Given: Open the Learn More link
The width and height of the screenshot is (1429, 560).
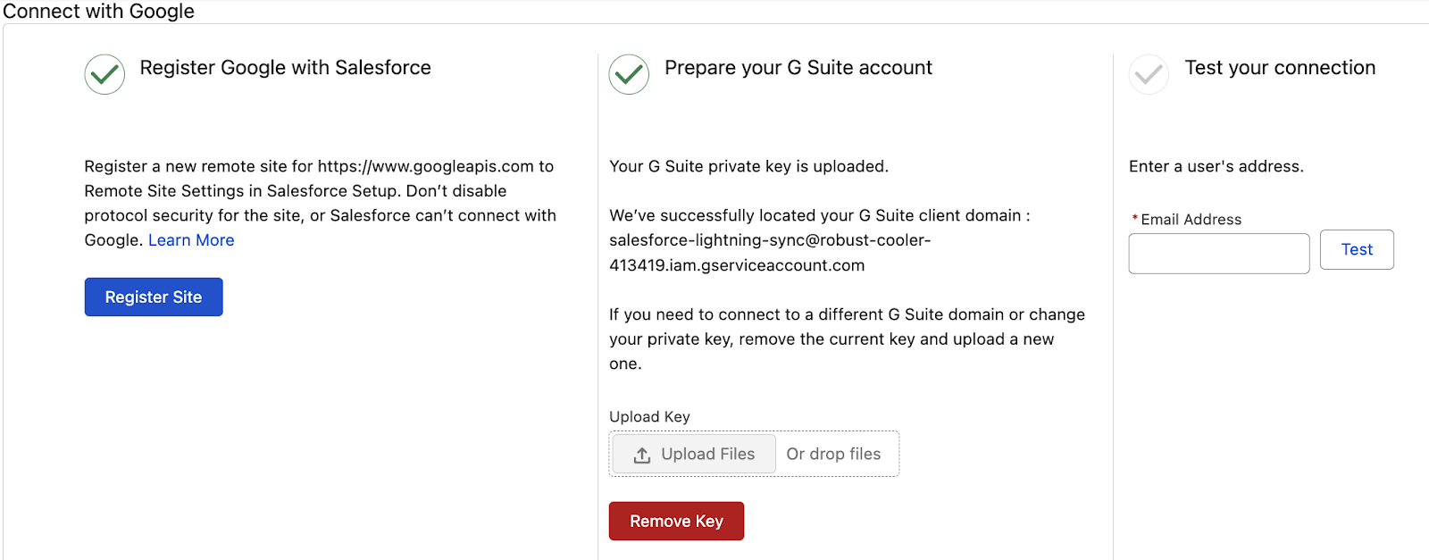Looking at the screenshot, I should 191,240.
